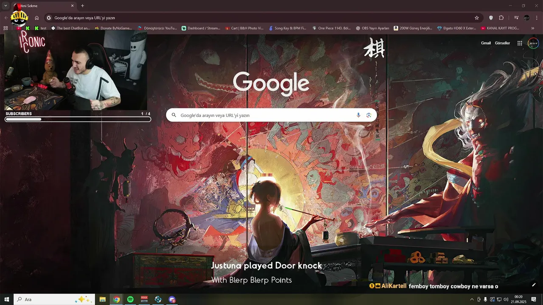
Task: Start voice search with microphone icon
Action: [x=358, y=115]
